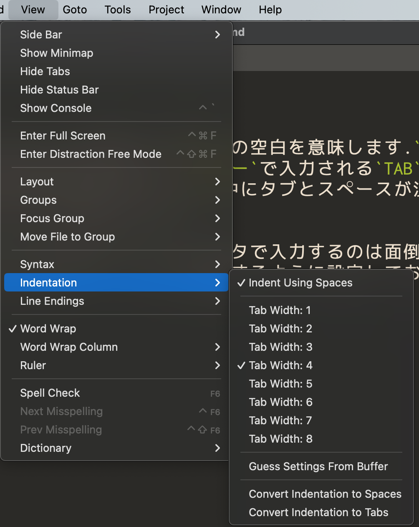
Task: Open the Word Wrap Column submenu
Action: [x=68, y=347]
